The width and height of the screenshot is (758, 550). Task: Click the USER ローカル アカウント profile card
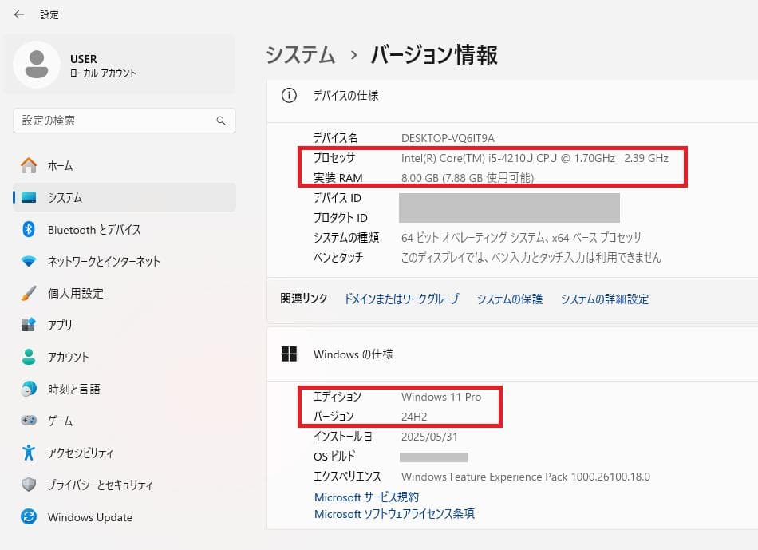[120, 65]
